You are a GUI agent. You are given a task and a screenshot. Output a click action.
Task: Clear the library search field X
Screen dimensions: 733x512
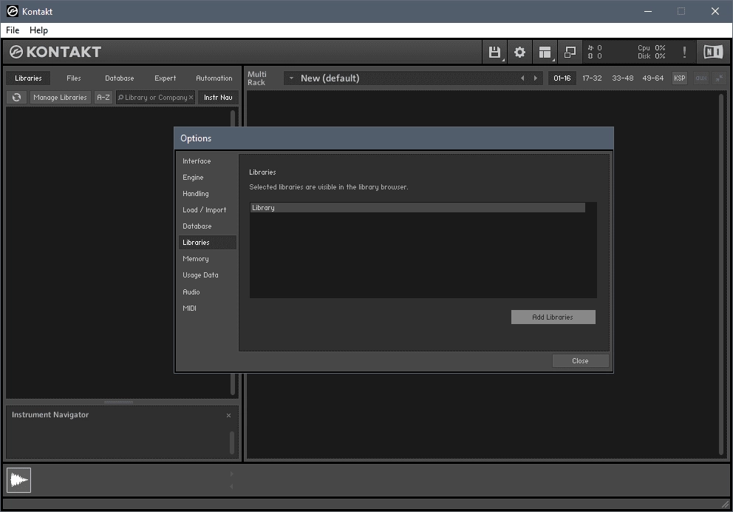click(x=191, y=98)
